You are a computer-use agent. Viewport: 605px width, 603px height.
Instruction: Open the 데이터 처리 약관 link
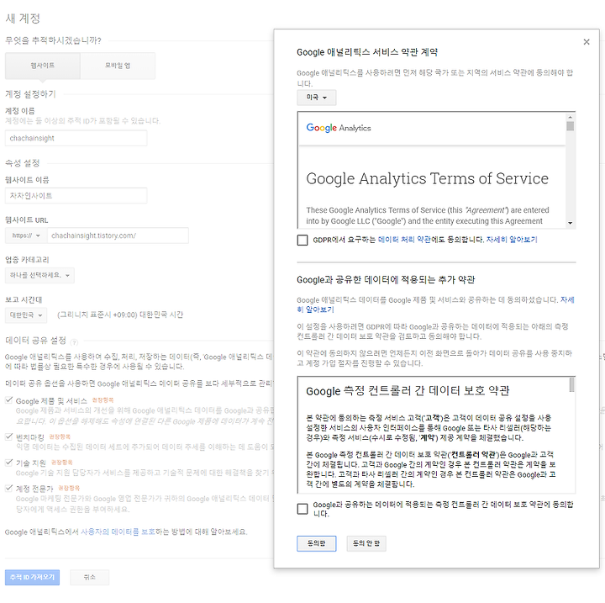404,240
